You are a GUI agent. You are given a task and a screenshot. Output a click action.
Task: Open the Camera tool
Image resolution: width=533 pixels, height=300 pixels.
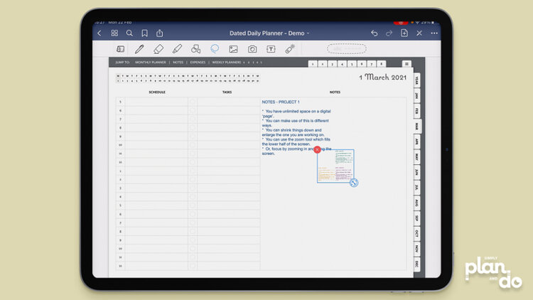(x=252, y=49)
